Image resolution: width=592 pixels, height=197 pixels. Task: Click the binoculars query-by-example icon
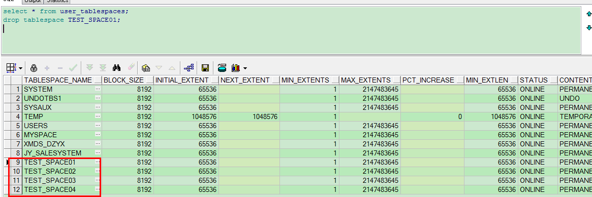pyautogui.click(x=117, y=68)
